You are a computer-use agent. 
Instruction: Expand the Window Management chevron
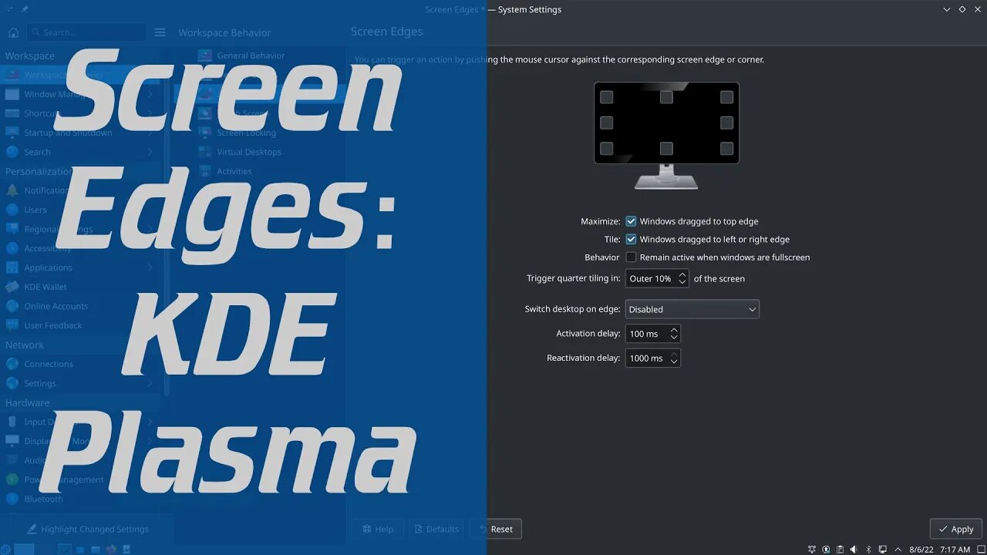coord(150,94)
